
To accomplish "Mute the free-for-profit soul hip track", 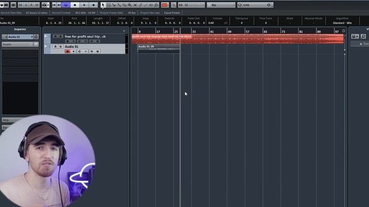I will [x=55, y=36].
